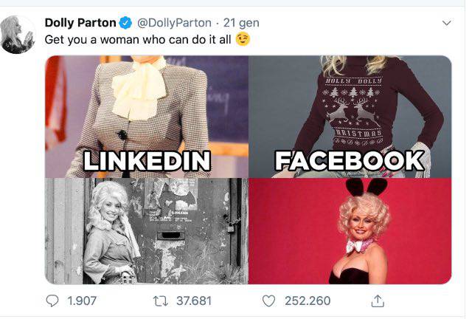Like the tweet with the heart icon

(269, 301)
